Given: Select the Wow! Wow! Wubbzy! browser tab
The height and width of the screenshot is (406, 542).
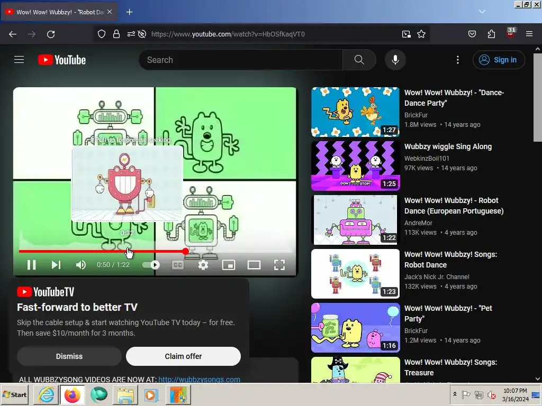Looking at the screenshot, I should coord(59,12).
